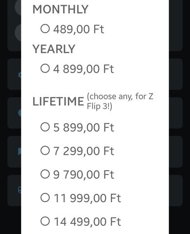Tap dimmed card right of 11 999,00 Ft row
190x234 pixels.
[x=176, y=191]
